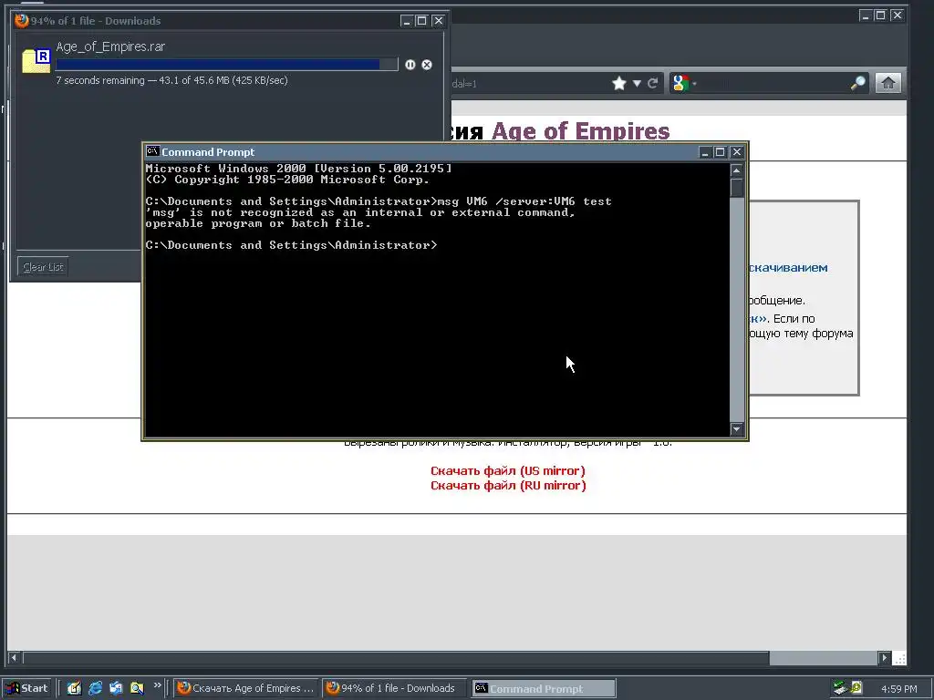Maximize the Downloads window
The height and width of the screenshot is (700, 934).
click(421, 21)
